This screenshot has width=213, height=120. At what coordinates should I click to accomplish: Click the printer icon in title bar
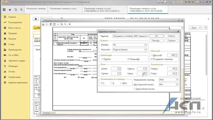[162, 2]
